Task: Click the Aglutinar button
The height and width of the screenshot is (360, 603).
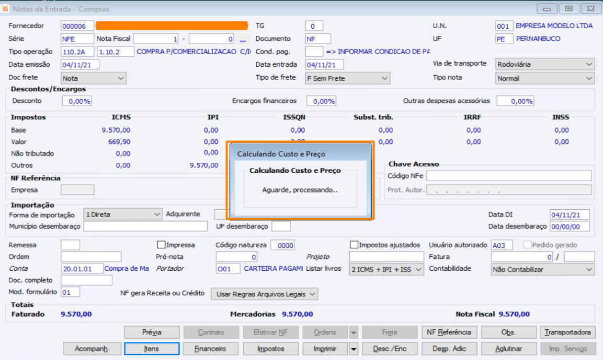Action: pos(509,349)
